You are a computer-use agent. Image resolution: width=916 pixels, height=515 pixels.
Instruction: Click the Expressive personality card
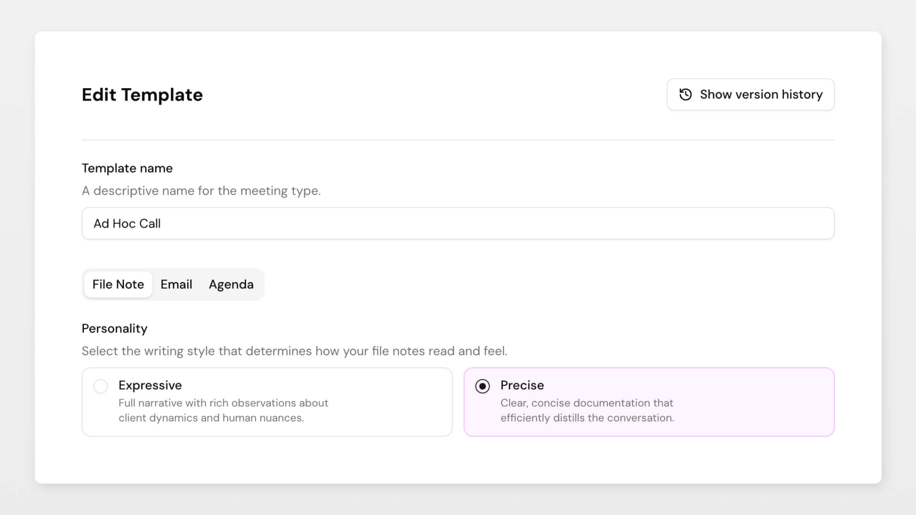(x=267, y=402)
